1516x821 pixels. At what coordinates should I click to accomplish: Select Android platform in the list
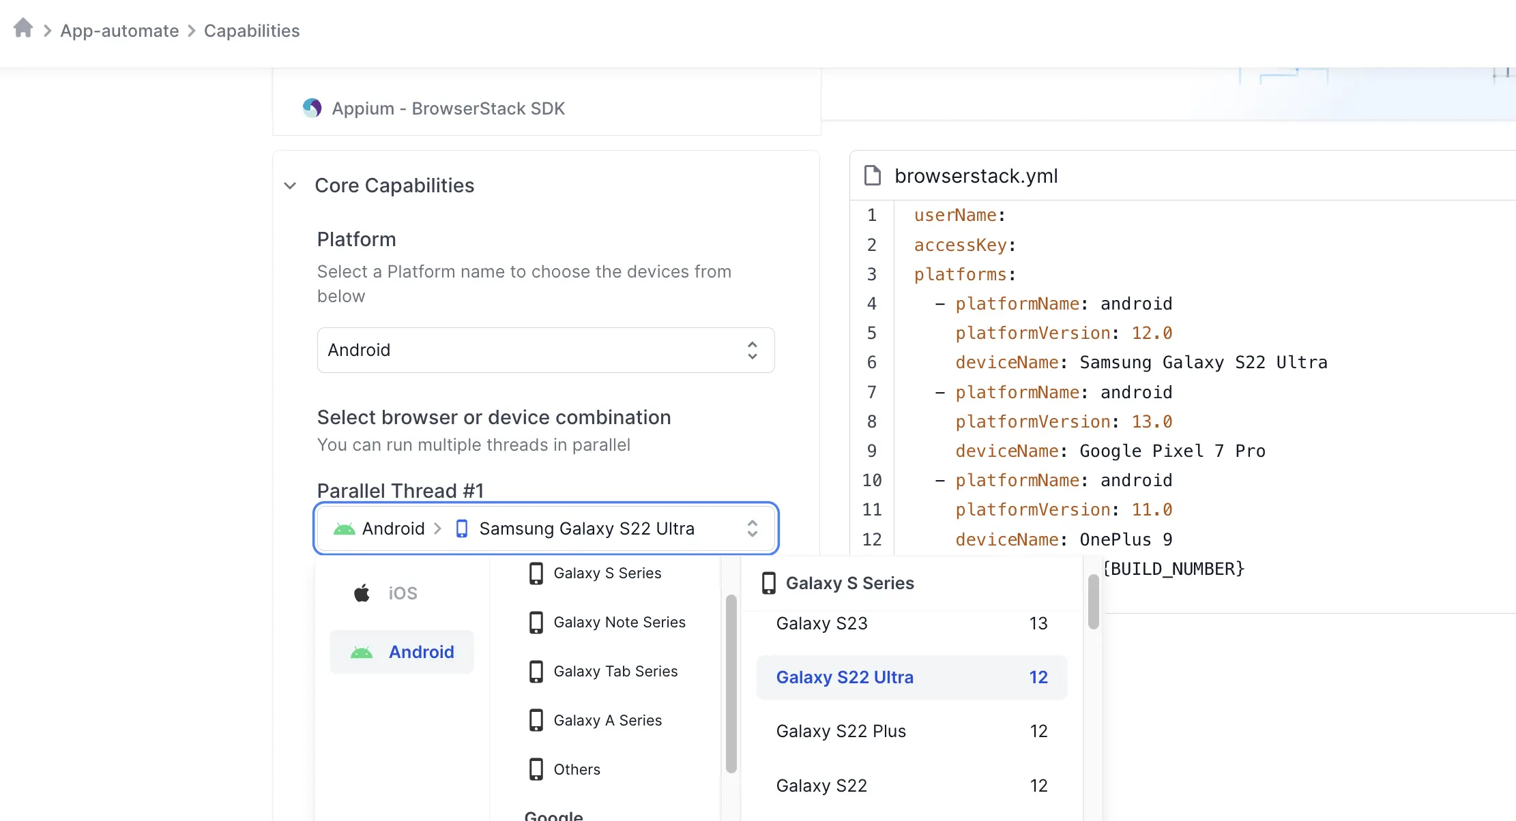421,652
